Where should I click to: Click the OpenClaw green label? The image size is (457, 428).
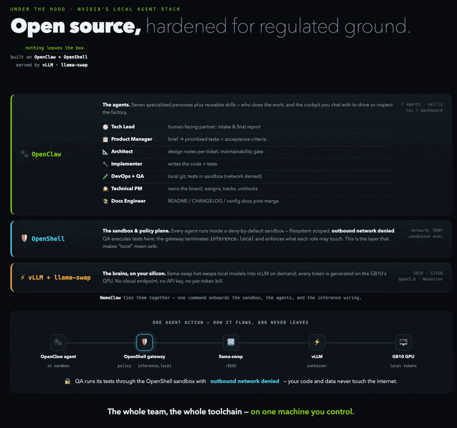(46, 154)
